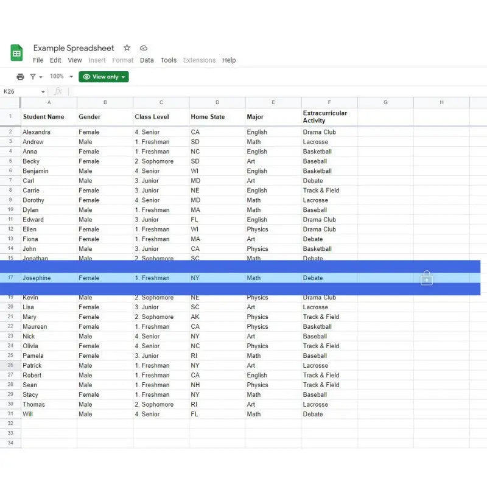Select row 17 header number
The height and width of the screenshot is (487, 487).
[x=10, y=278]
